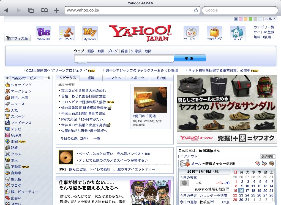
Task: Open the zodiac sign dropdown next to 牡羊座
Action: pyautogui.click(x=212, y=202)
